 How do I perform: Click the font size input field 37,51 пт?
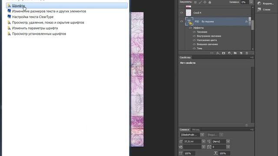tap(192, 142)
